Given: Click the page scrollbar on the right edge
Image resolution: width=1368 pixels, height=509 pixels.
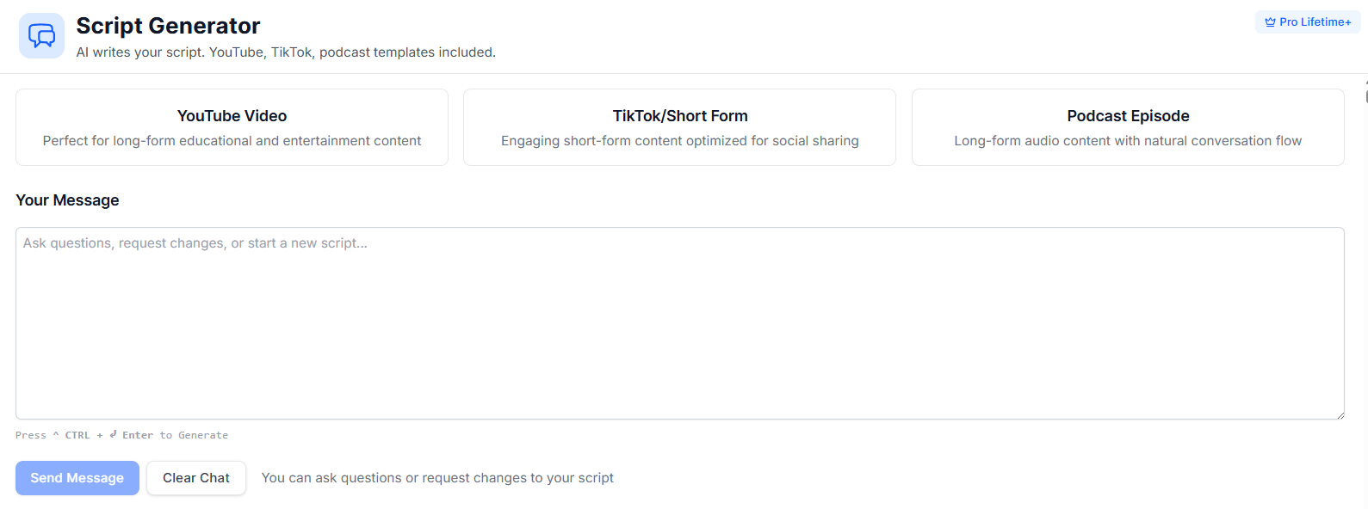Looking at the screenshot, I should (1365, 95).
